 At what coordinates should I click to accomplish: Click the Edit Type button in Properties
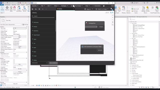point(25,24)
